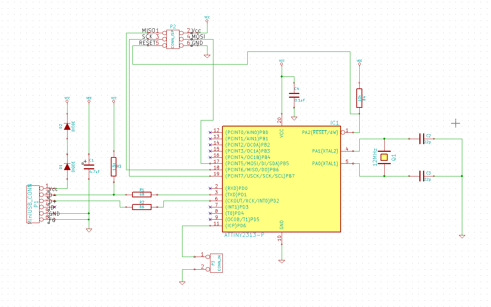Click the (PCINT1/AIN1)PB1 pin label
The width and height of the screenshot is (491, 307).
coord(247,138)
